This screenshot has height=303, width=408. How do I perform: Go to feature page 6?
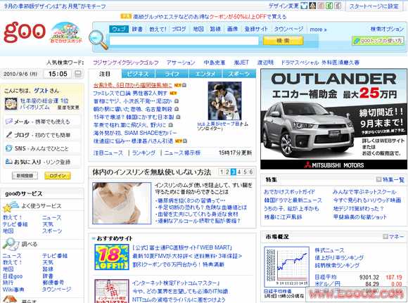coord(251,172)
